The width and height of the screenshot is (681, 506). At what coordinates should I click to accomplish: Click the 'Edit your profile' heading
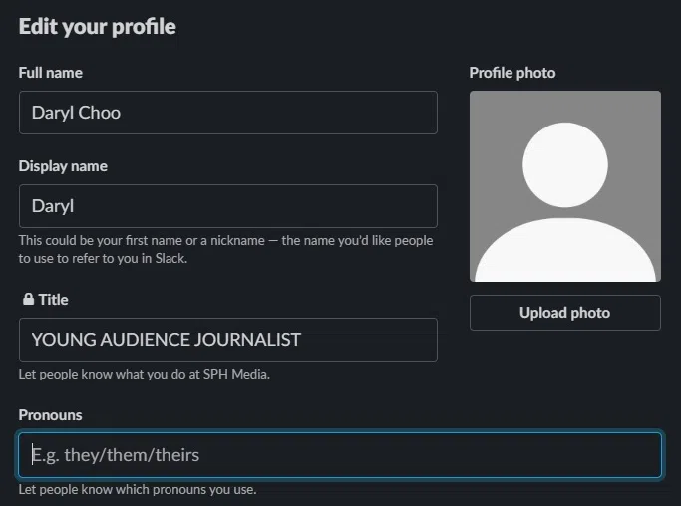[98, 27]
